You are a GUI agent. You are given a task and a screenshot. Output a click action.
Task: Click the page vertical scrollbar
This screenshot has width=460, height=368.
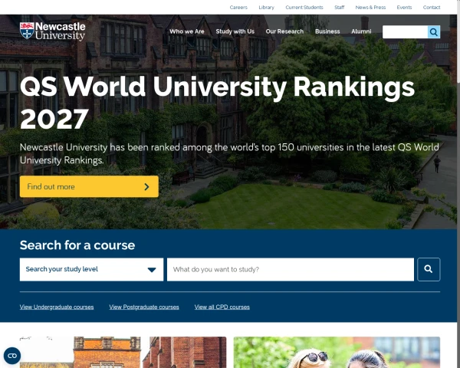tap(458, 184)
